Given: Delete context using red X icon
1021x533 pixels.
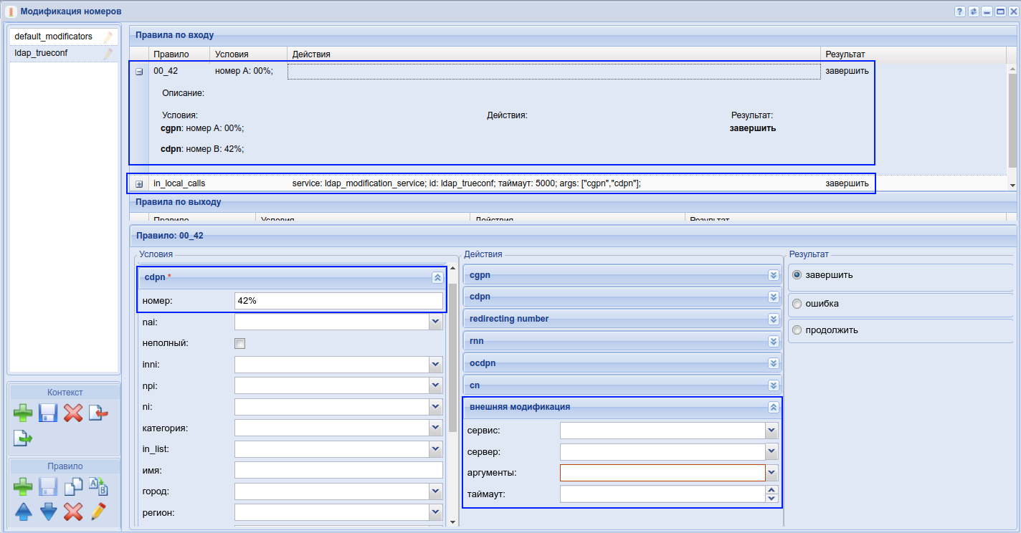Looking at the screenshot, I should click(x=73, y=413).
